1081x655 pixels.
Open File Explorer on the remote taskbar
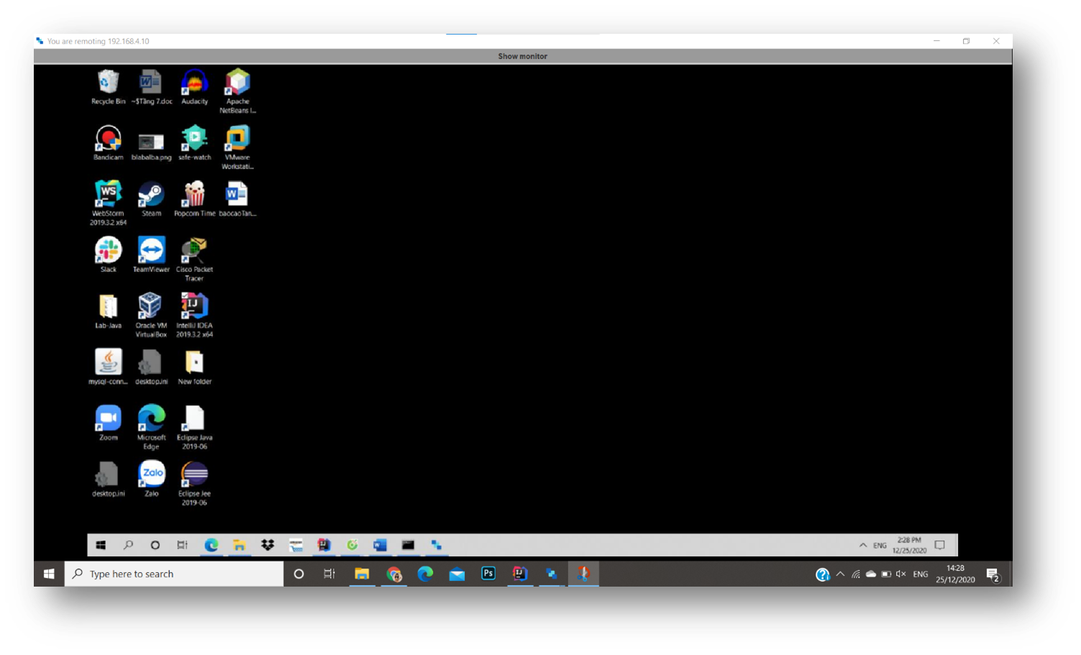(x=239, y=545)
